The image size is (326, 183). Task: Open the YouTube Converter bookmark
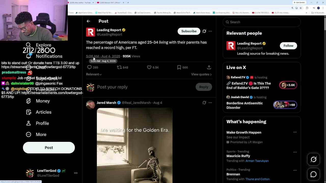(x=143, y=13)
